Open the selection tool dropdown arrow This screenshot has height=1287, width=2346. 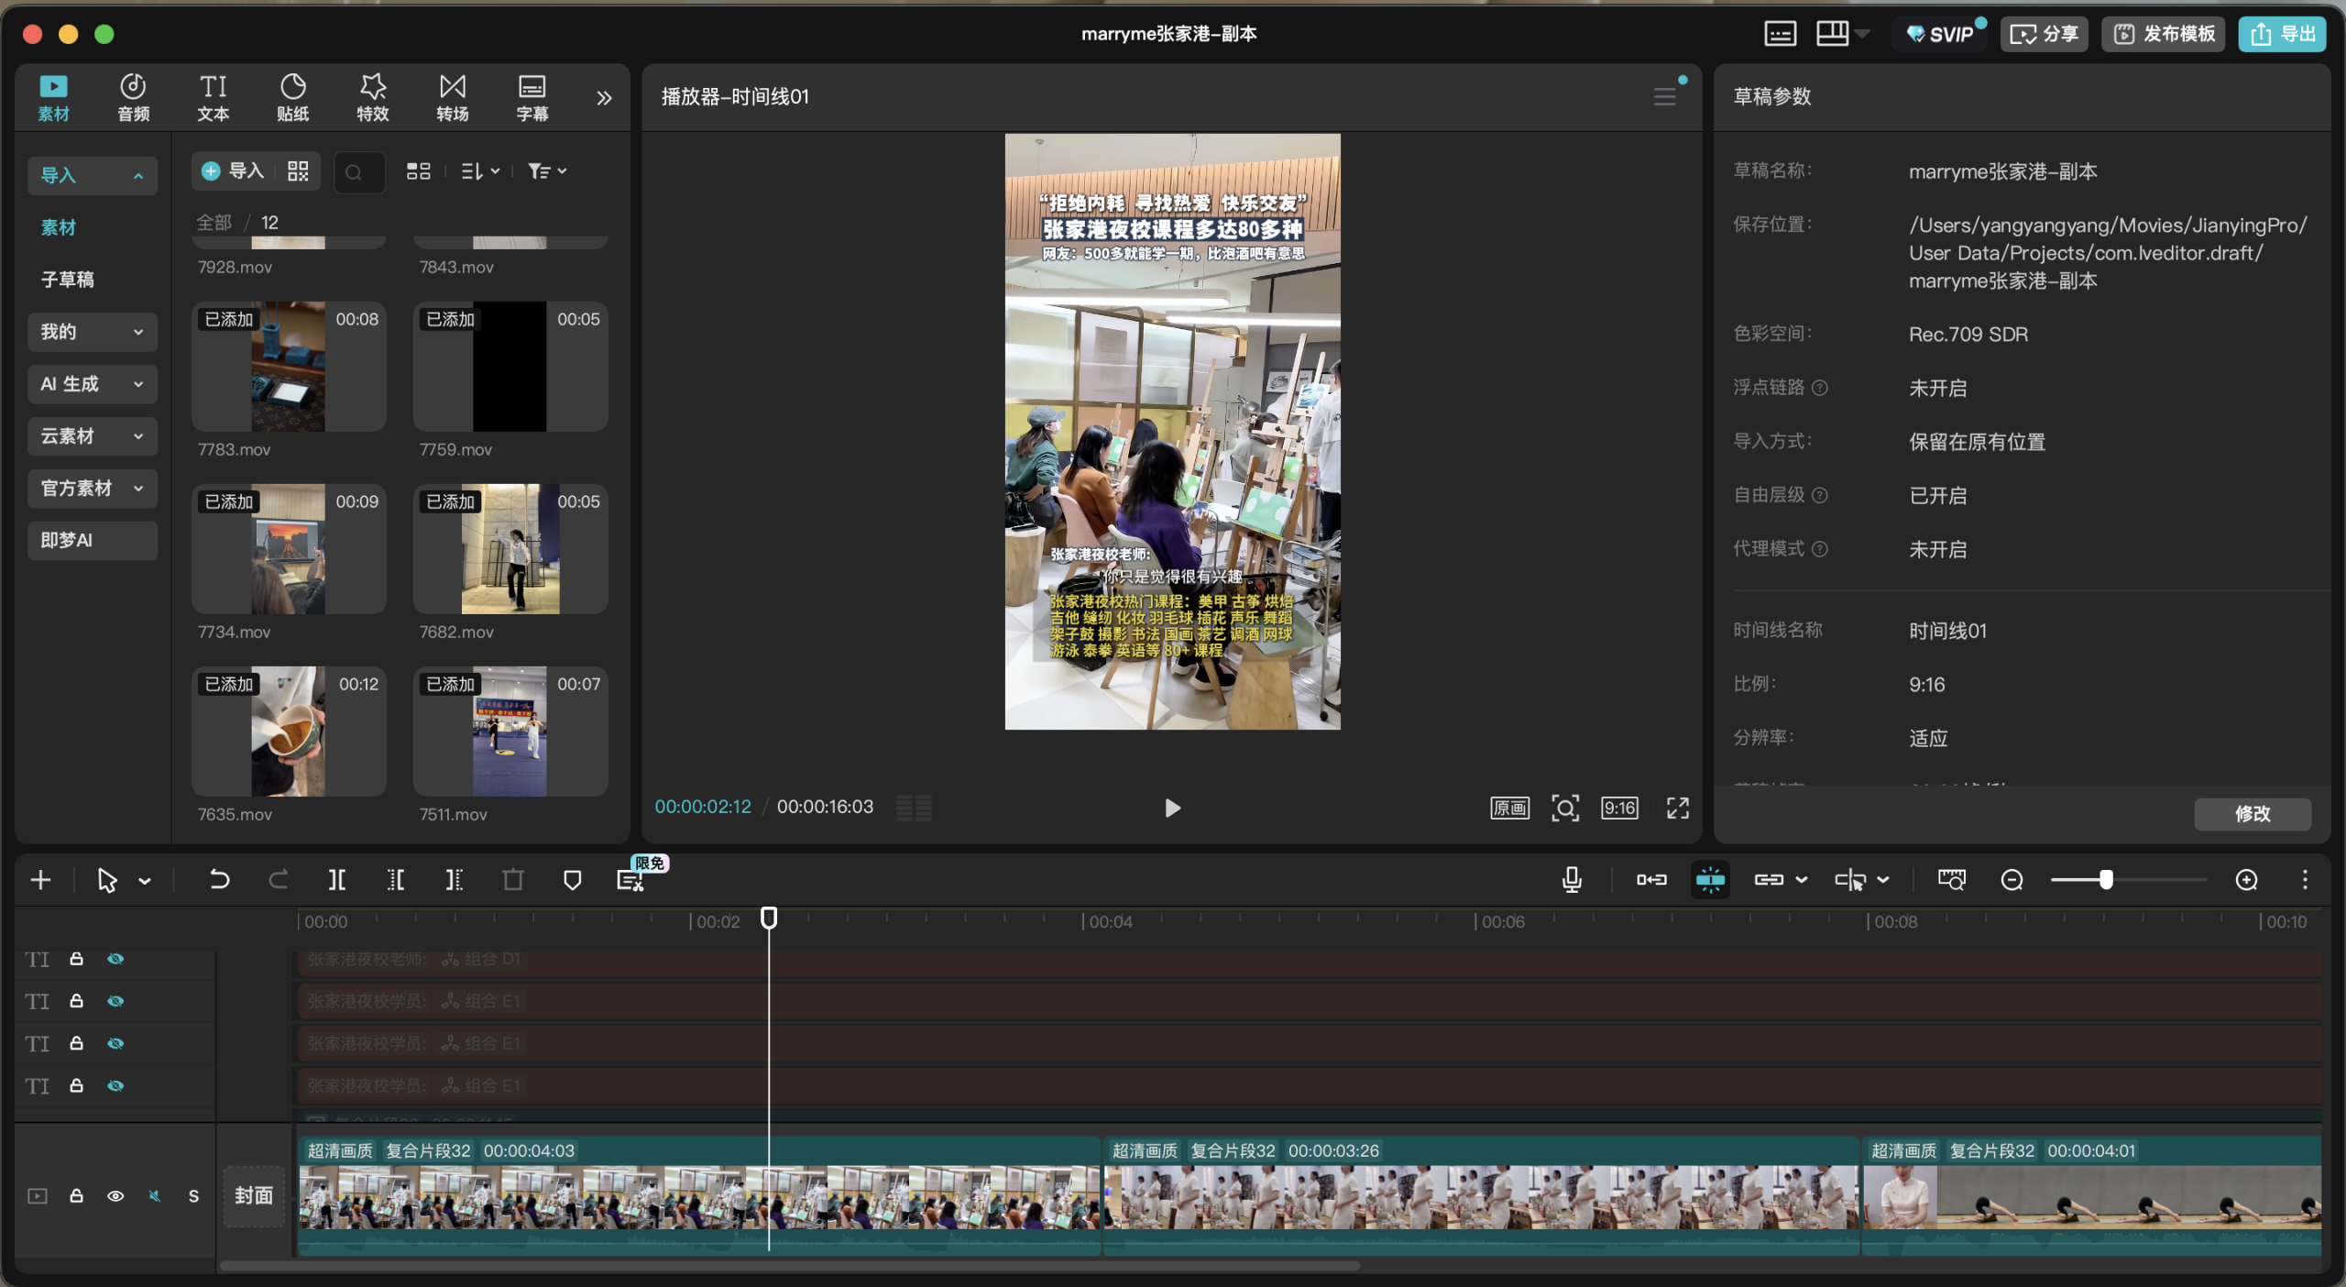(x=145, y=881)
